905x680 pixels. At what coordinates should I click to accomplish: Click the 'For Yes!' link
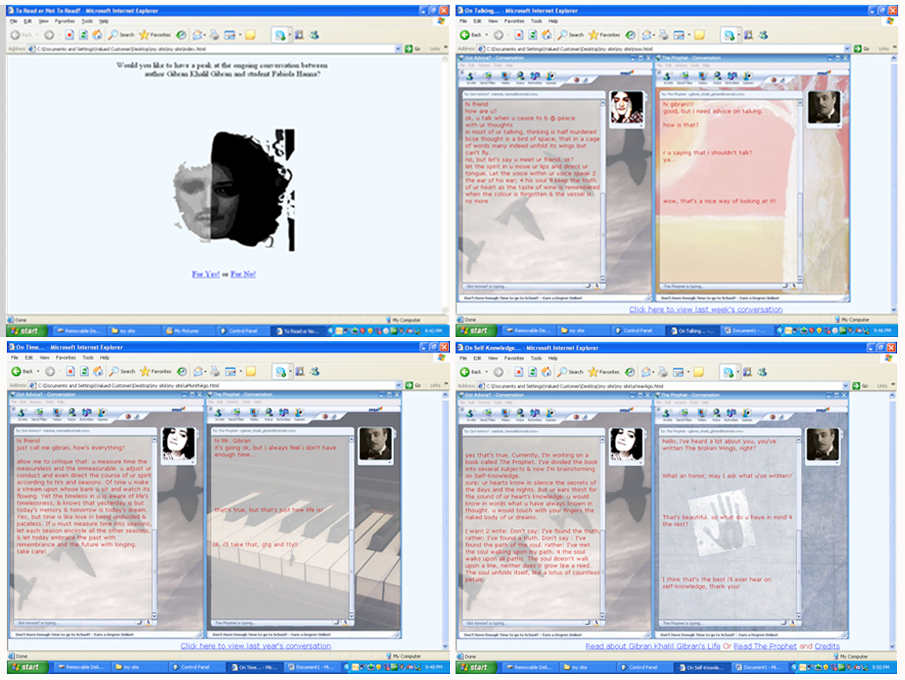coord(205,274)
